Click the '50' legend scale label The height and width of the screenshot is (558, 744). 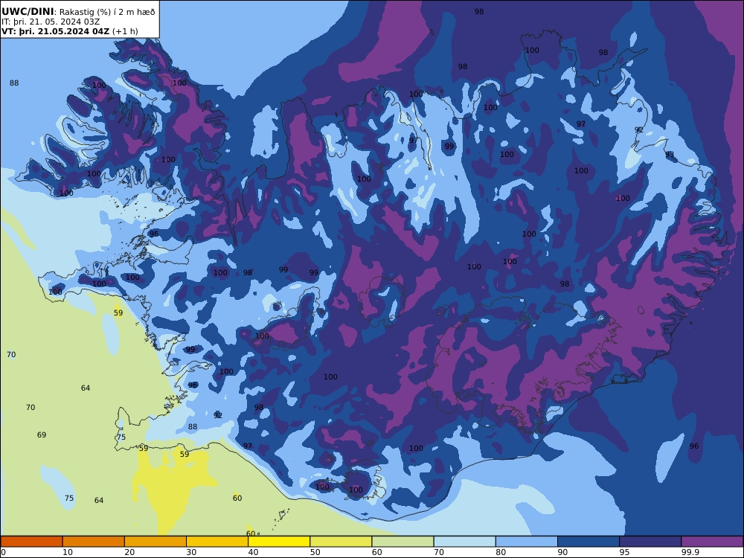pos(315,552)
